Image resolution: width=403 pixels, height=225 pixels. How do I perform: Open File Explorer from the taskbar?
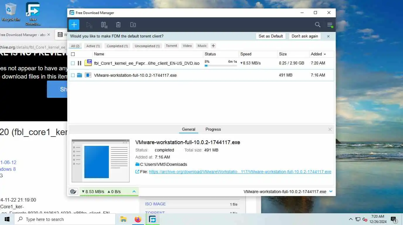coord(123,219)
